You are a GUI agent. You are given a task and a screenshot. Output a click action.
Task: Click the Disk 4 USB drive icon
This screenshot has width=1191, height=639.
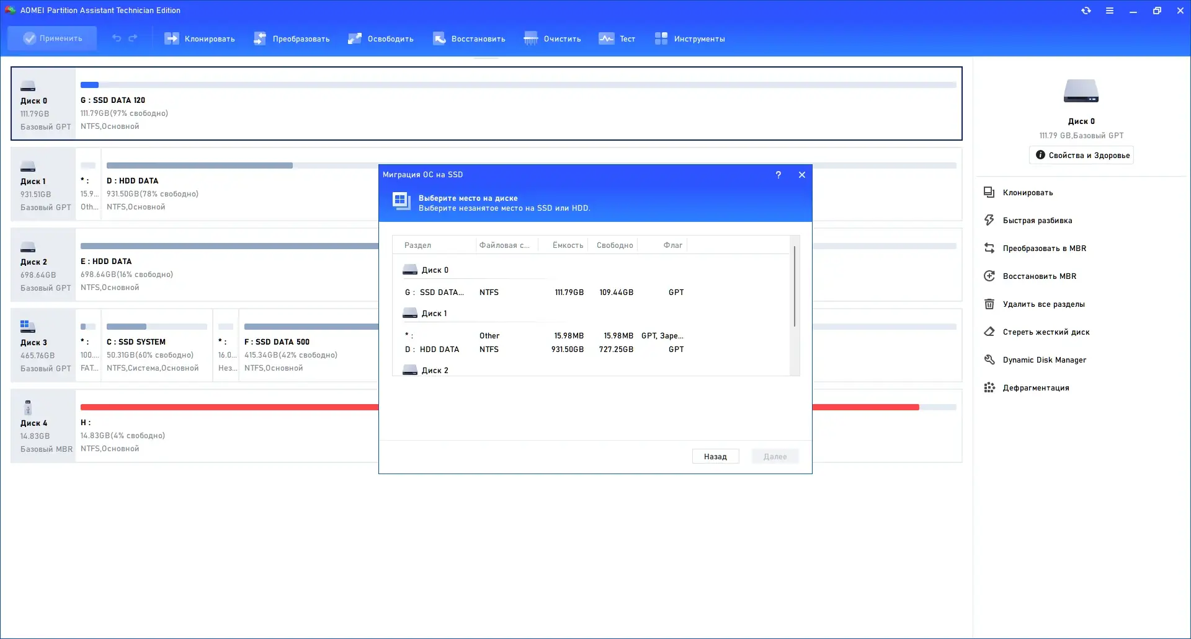point(28,407)
